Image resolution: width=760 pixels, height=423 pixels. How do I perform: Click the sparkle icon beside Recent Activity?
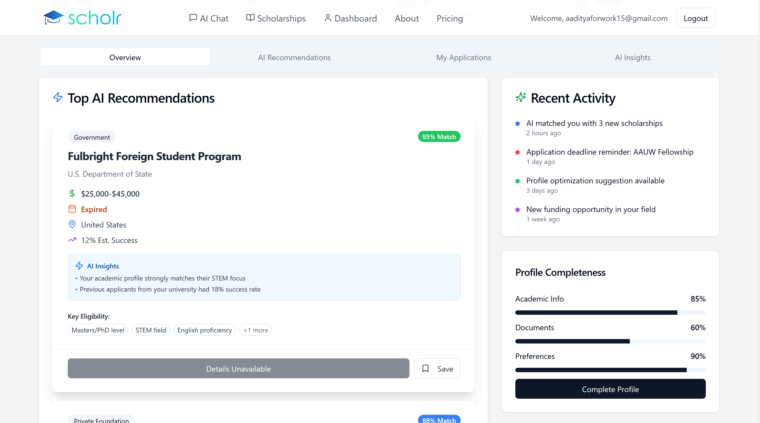[x=521, y=97]
